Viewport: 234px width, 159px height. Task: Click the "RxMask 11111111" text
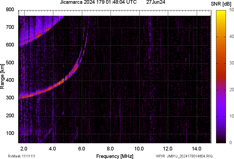point(22,156)
